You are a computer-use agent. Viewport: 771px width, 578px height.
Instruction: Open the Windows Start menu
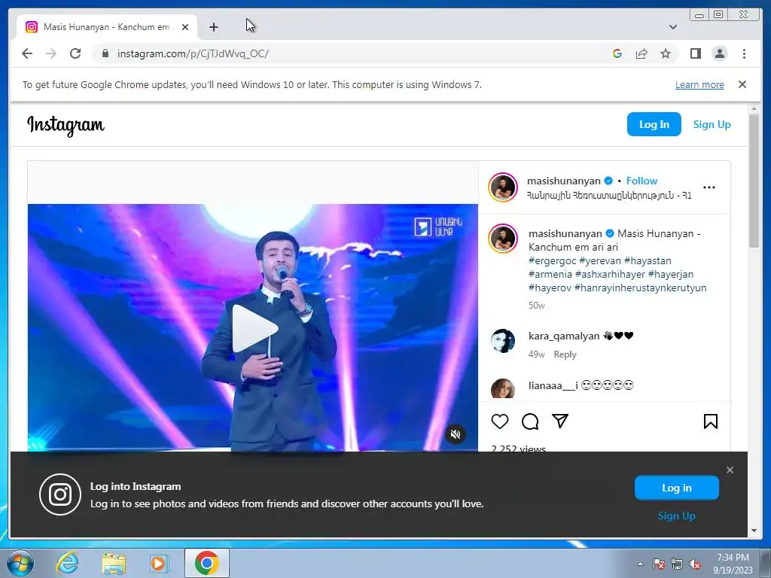20,563
